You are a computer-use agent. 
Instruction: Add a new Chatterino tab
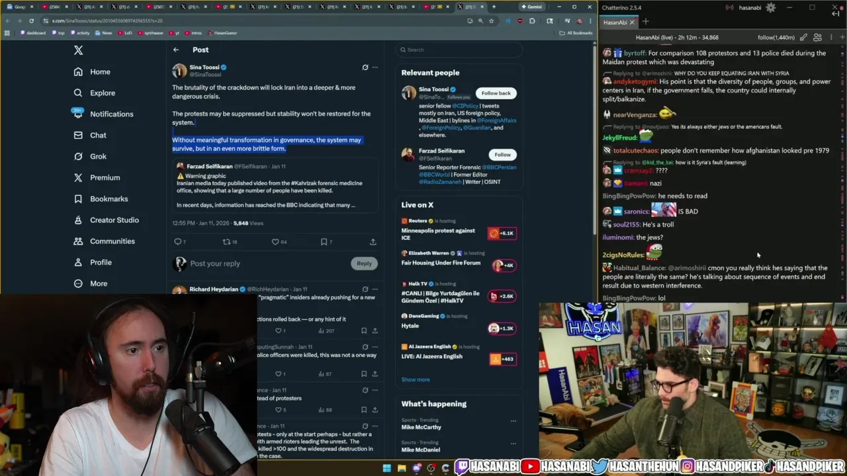pos(646,22)
